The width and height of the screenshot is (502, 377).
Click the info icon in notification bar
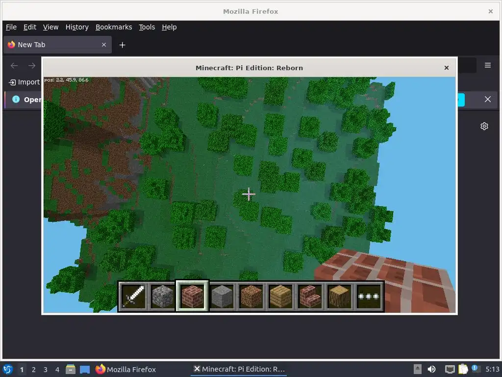(16, 99)
